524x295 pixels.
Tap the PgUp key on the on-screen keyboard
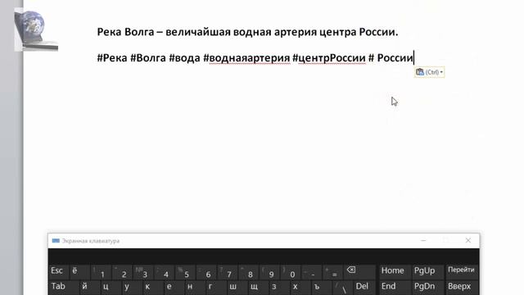tap(427, 272)
